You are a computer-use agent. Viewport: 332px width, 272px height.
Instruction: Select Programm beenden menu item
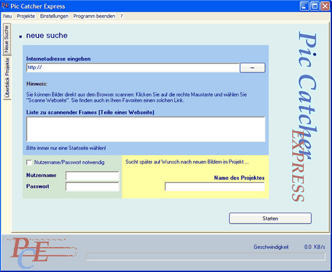(x=94, y=16)
